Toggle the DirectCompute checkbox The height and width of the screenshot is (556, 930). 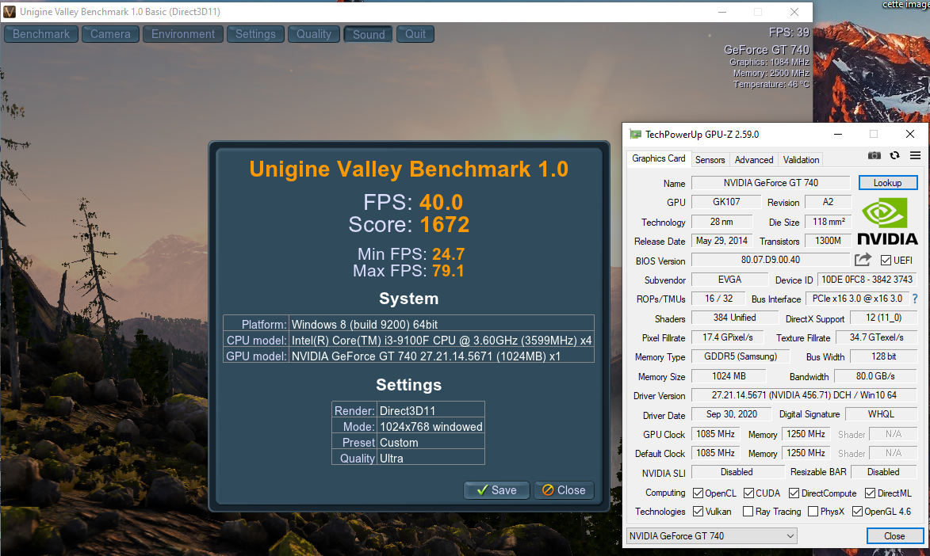794,493
